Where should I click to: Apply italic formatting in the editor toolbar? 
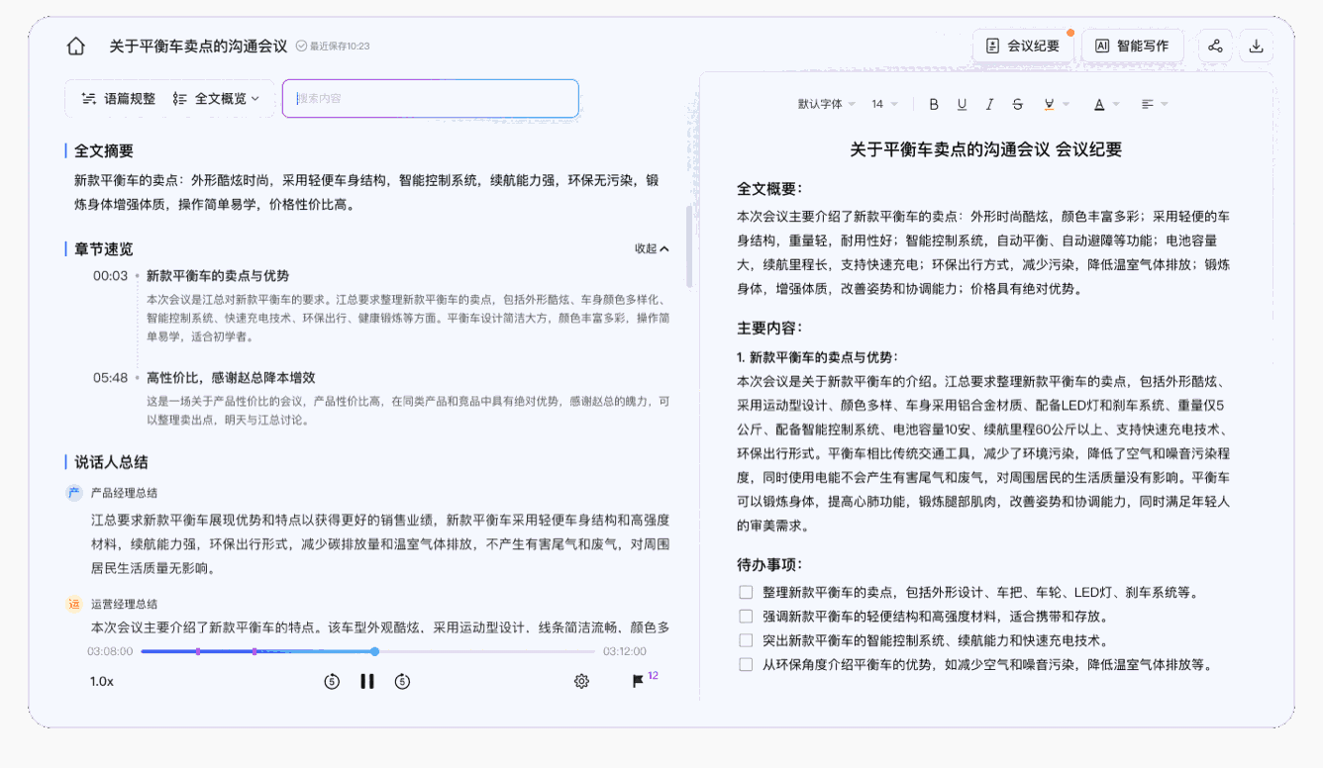pyautogui.click(x=988, y=103)
